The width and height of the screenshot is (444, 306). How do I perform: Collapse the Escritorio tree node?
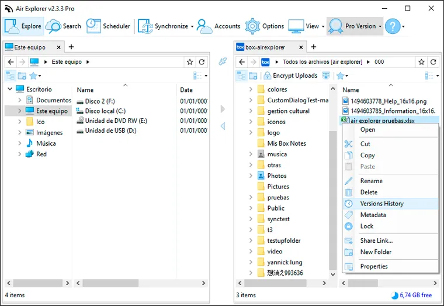click(10, 89)
